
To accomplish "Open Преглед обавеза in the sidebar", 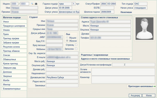I will pos(14,51).
